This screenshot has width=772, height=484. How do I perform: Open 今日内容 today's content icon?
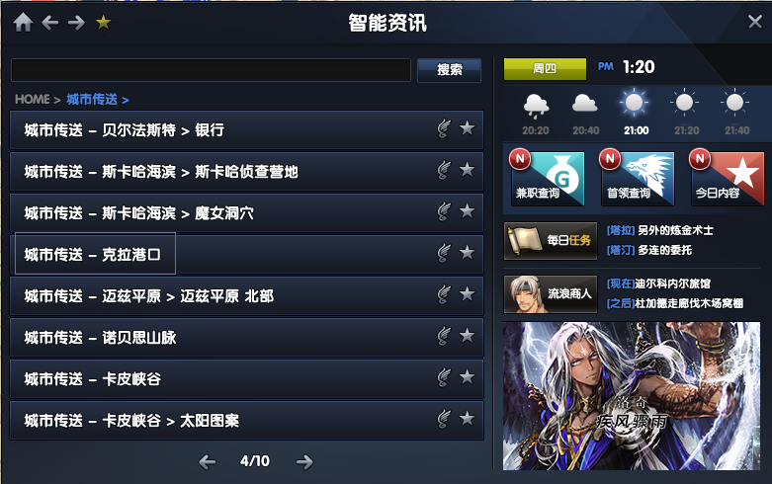tap(728, 178)
